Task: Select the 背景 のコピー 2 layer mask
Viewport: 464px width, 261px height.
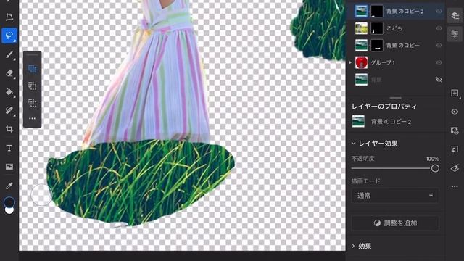Action: click(x=377, y=12)
